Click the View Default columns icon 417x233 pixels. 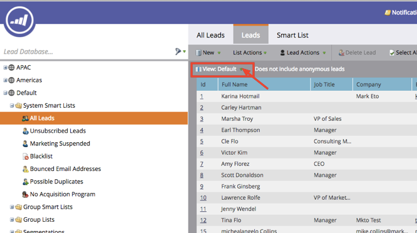[198, 69]
